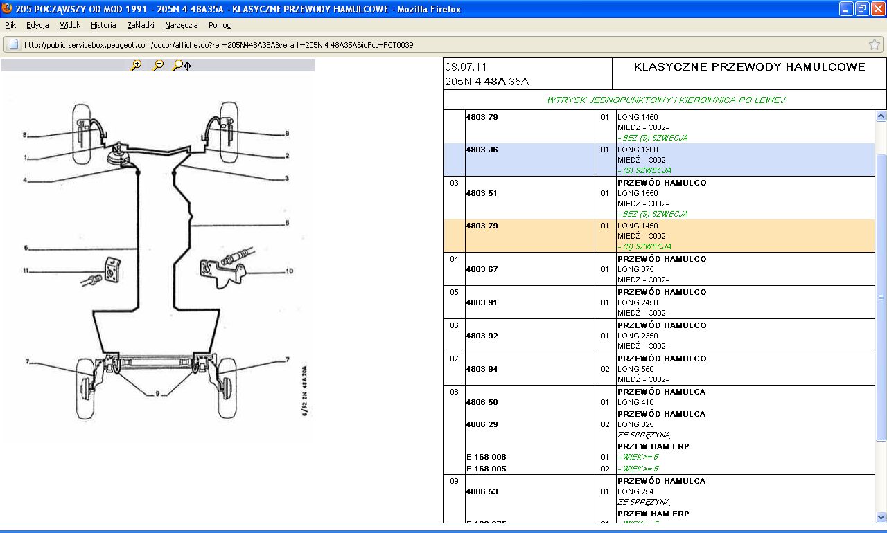This screenshot has height=533, width=887.
Task: Select part number 4806 50
Action: tap(481, 402)
